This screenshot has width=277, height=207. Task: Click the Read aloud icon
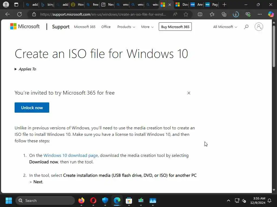coord(175,14)
